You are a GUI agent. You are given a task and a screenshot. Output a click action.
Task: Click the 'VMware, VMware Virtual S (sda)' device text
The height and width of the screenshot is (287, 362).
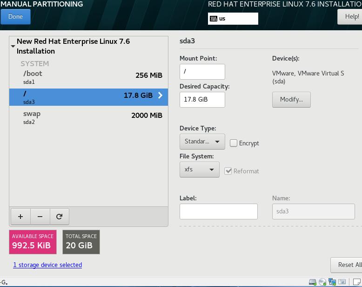[x=308, y=77]
